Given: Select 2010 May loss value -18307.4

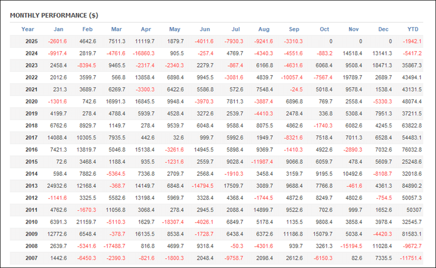Looking at the screenshot, I should (x=173, y=223).
